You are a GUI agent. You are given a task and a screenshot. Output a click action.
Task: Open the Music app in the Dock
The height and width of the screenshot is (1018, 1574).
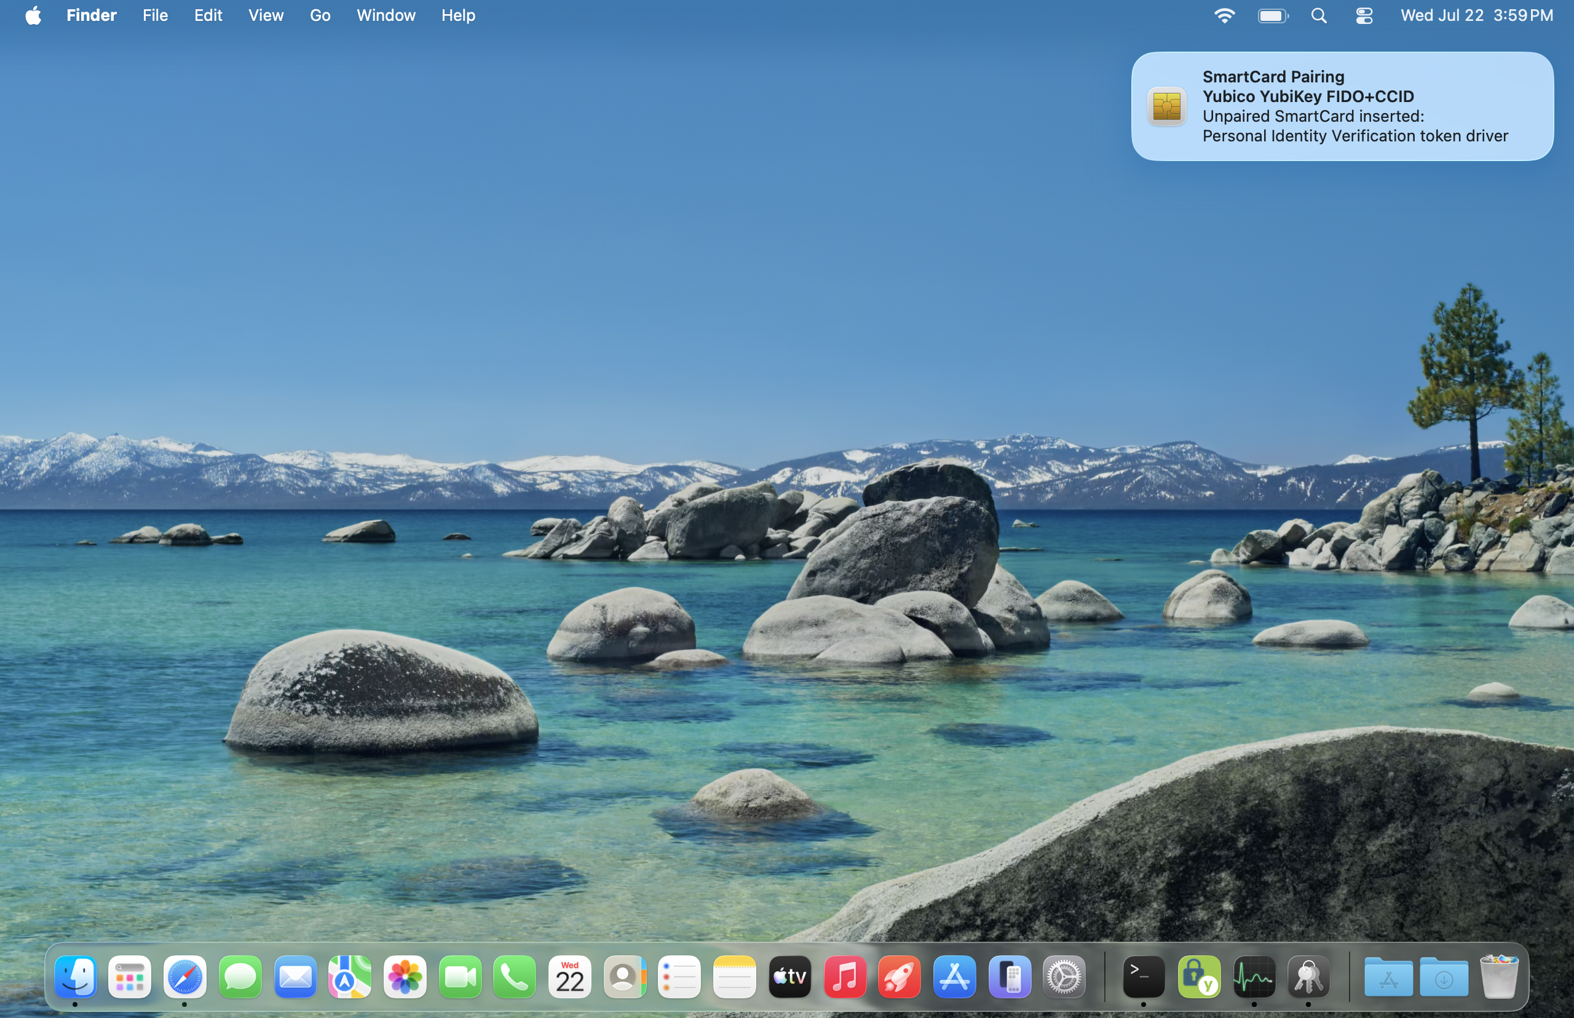tap(845, 976)
